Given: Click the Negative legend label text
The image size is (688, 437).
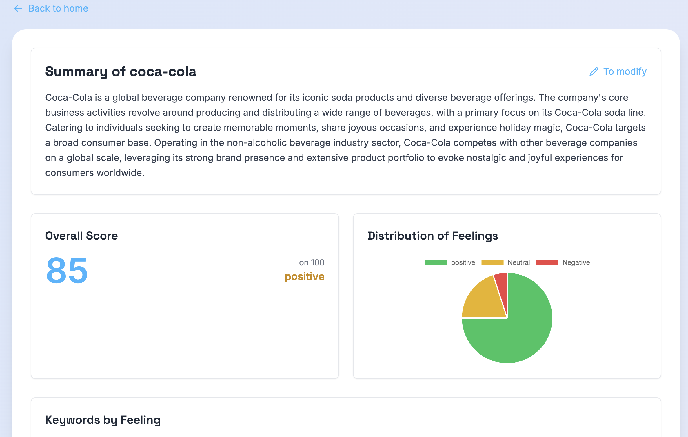Looking at the screenshot, I should tap(576, 262).
